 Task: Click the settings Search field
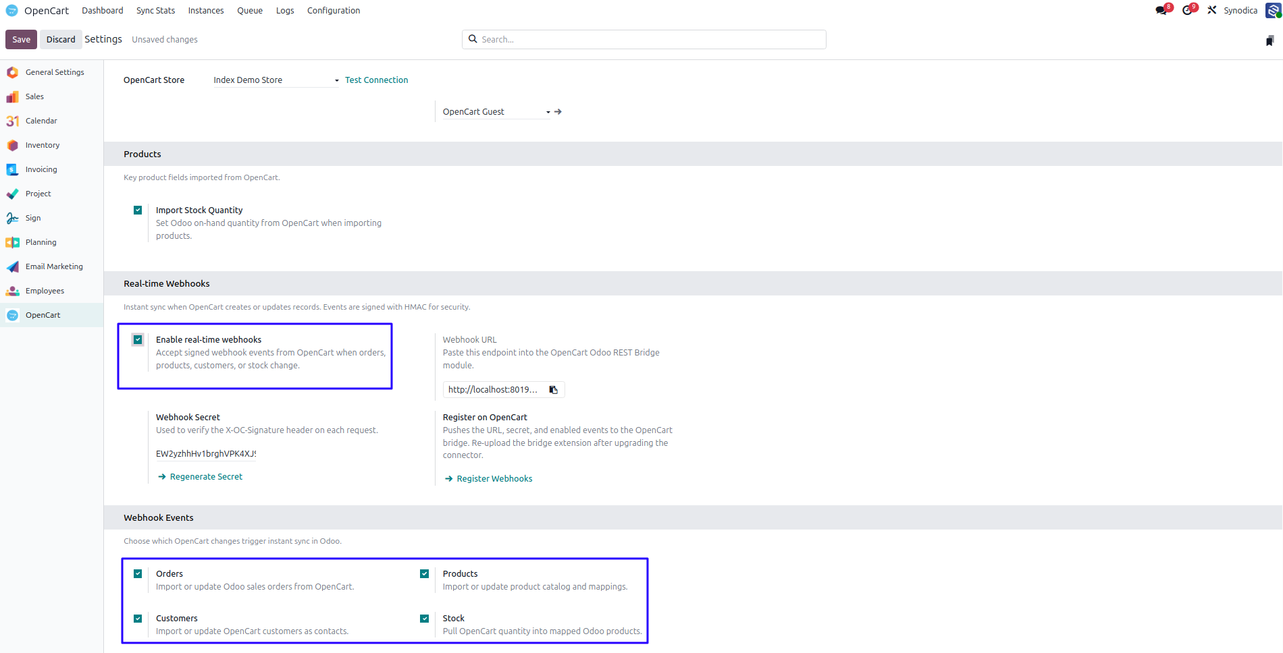pos(644,39)
